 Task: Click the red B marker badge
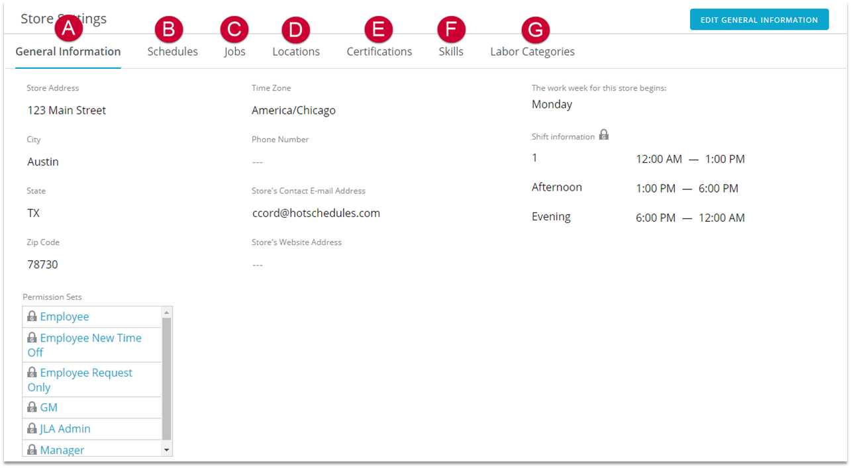coord(169,29)
